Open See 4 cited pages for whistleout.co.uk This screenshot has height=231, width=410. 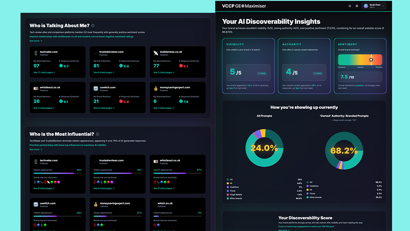[x=44, y=108]
